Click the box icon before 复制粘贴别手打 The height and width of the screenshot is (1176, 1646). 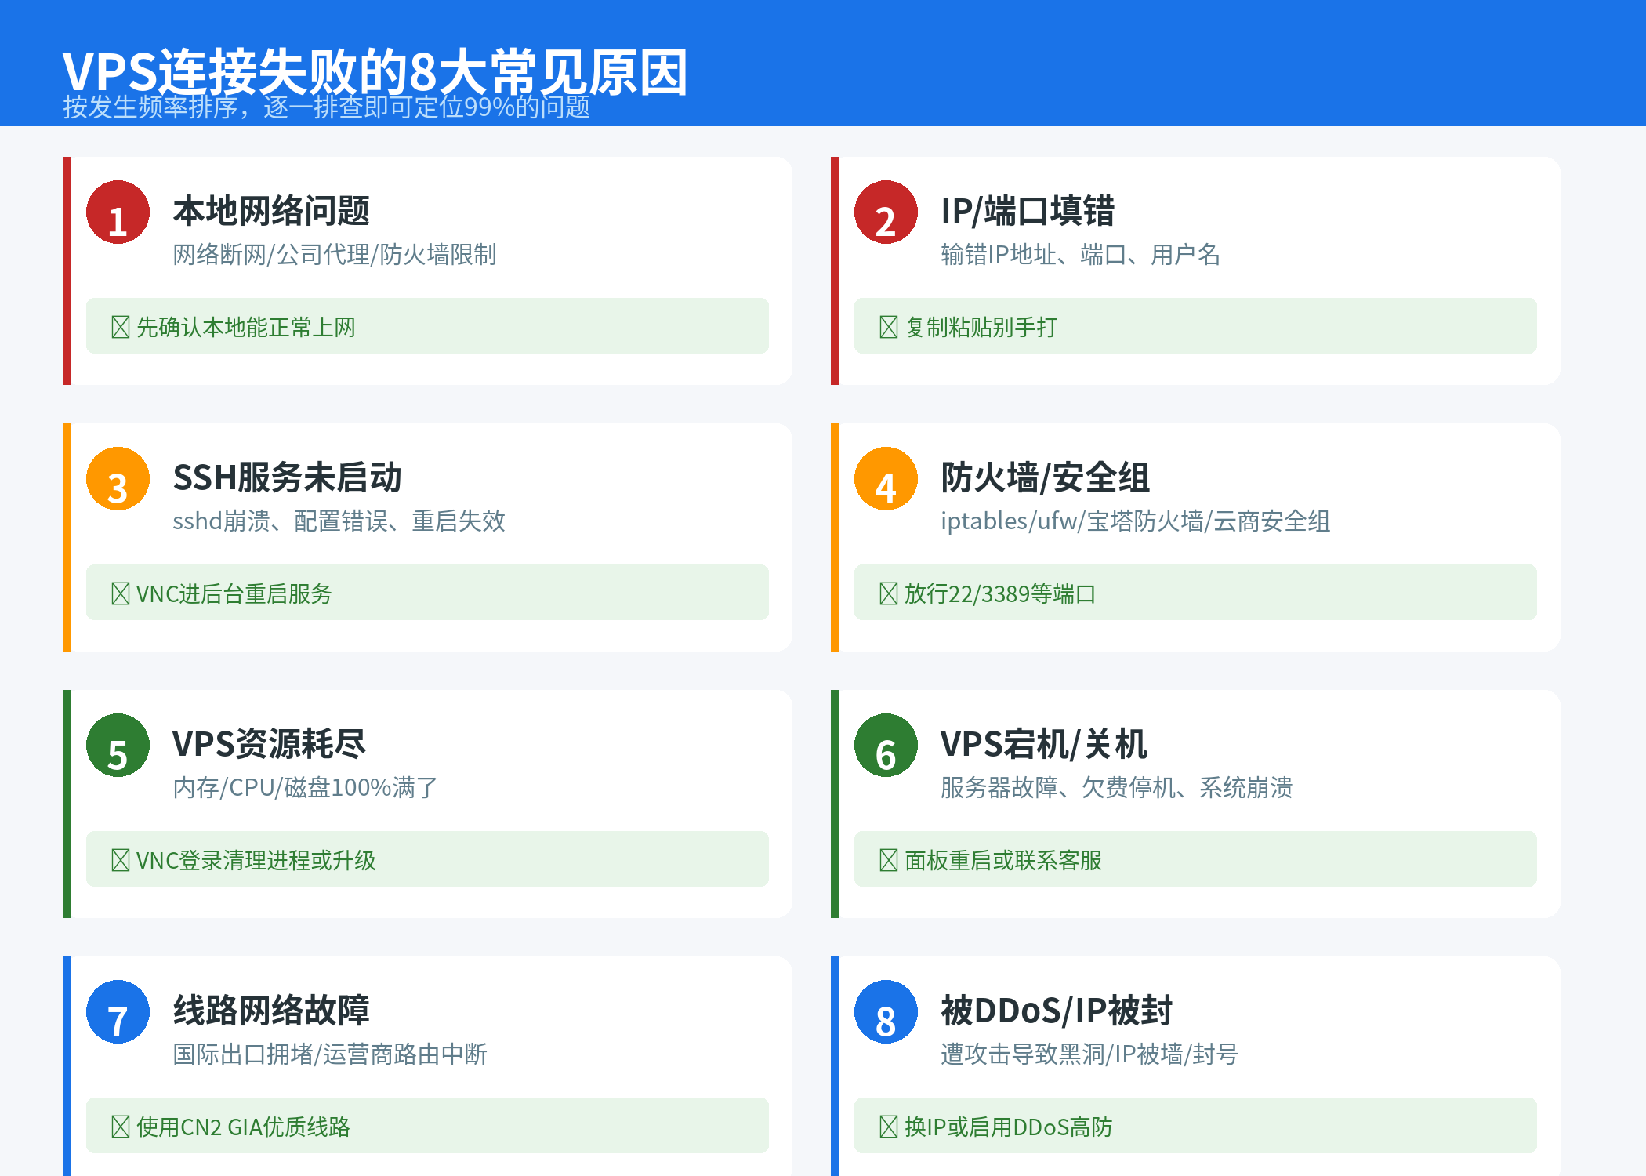pyautogui.click(x=889, y=327)
